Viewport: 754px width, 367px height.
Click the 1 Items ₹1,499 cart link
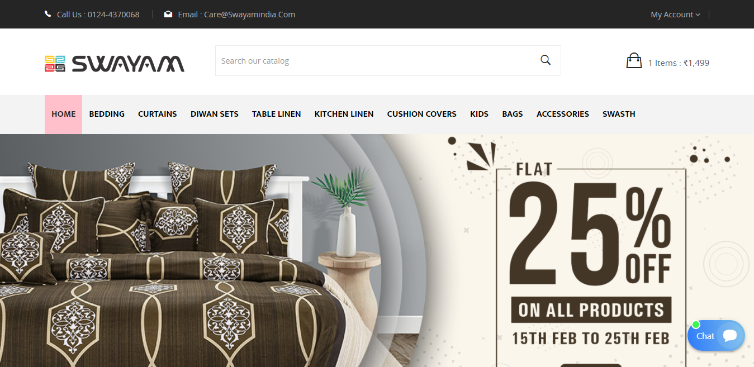[679, 63]
